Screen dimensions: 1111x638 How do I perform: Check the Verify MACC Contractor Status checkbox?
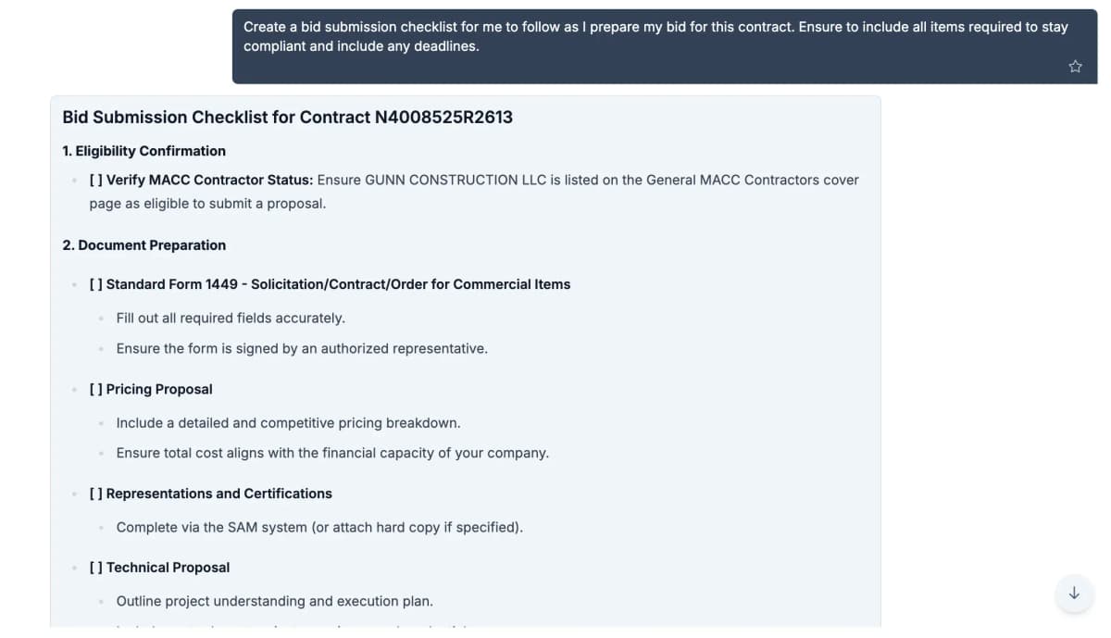(94, 180)
